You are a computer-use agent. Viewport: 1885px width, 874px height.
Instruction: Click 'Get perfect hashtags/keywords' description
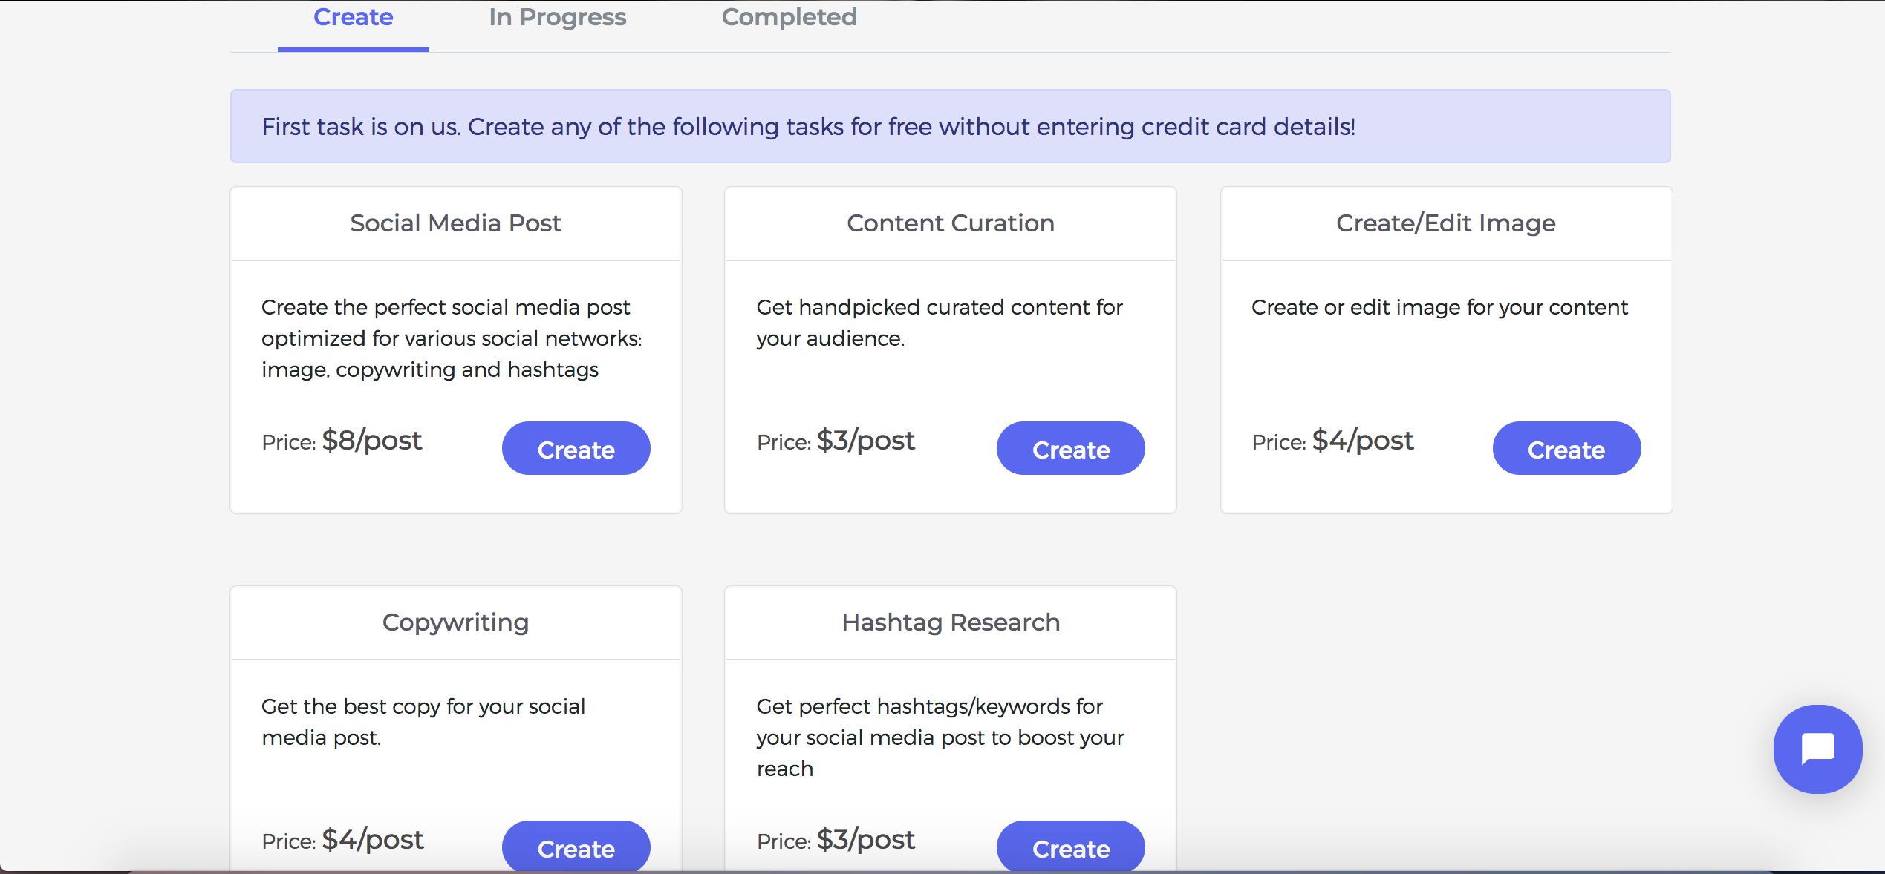click(x=940, y=737)
